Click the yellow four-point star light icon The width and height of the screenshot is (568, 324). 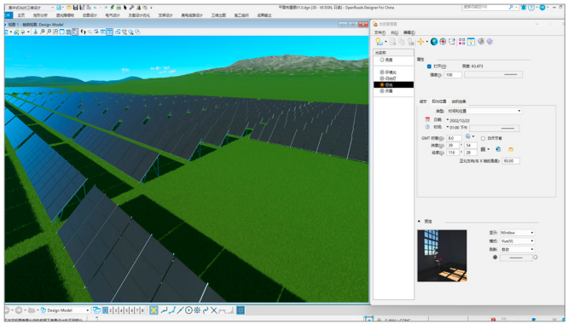click(420, 42)
